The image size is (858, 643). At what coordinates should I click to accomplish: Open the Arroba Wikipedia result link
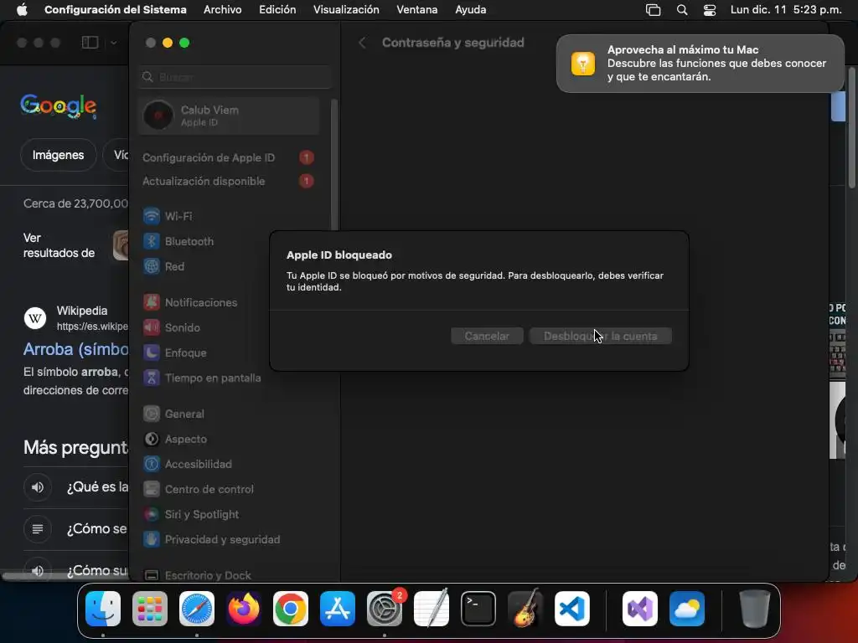(75, 349)
